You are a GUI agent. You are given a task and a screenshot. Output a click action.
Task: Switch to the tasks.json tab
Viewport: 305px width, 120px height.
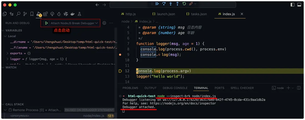click(x=196, y=14)
